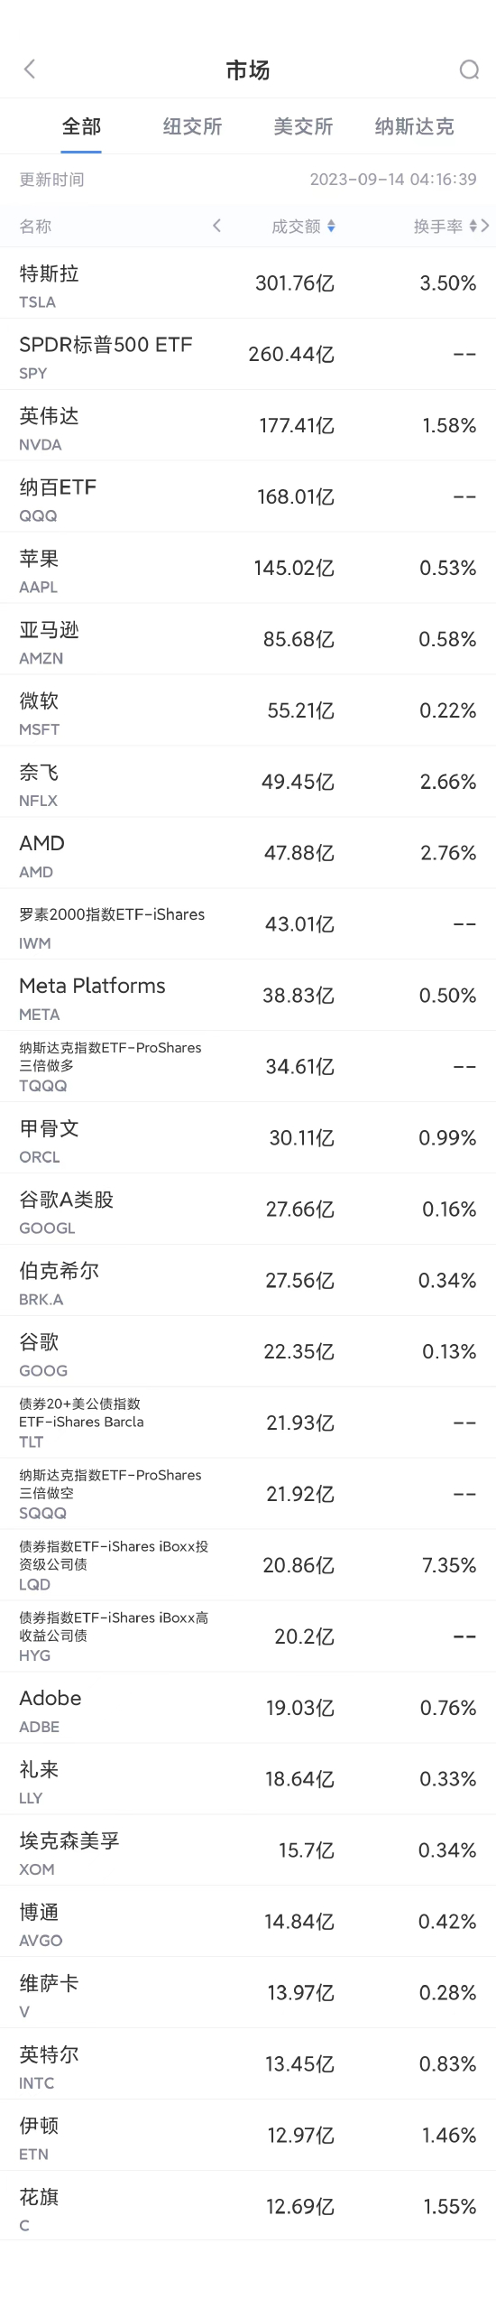Select the 苹果 AAPL row
Screen dimensions: 496x2299
click(x=248, y=569)
